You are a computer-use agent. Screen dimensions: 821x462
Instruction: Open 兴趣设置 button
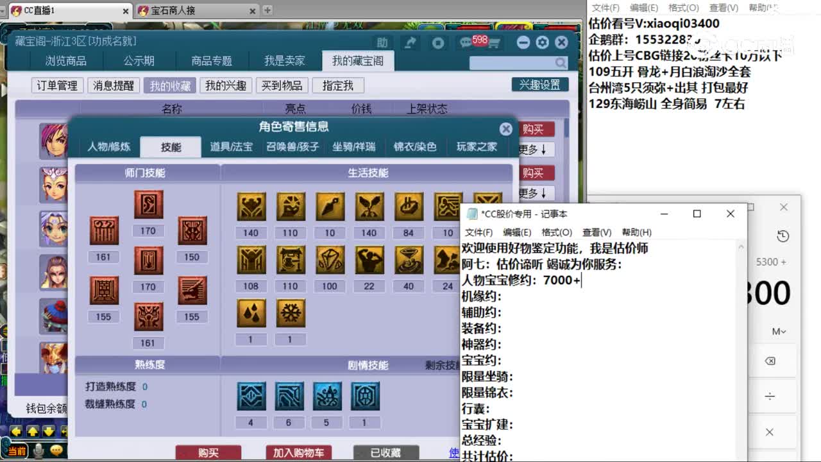pyautogui.click(x=540, y=85)
